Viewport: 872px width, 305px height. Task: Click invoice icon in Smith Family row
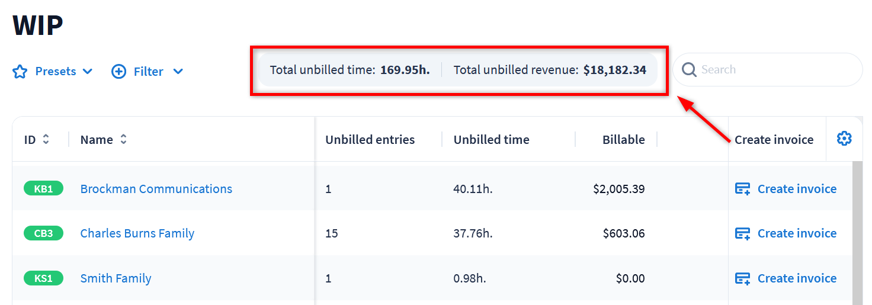click(742, 278)
